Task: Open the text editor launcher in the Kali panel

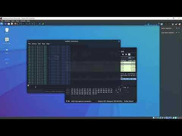Action: [12, 23]
